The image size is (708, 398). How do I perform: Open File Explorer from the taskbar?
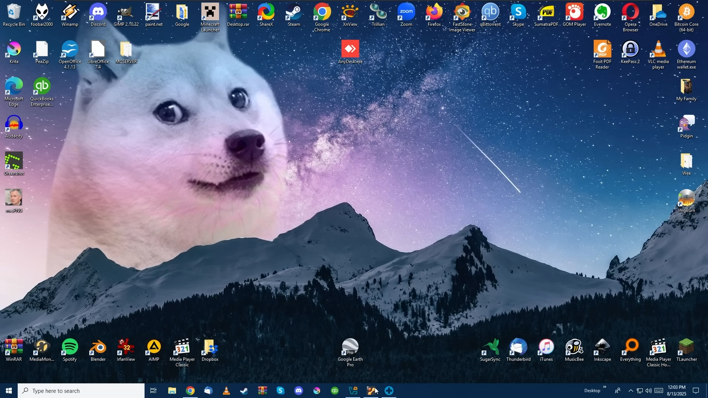coord(172,391)
